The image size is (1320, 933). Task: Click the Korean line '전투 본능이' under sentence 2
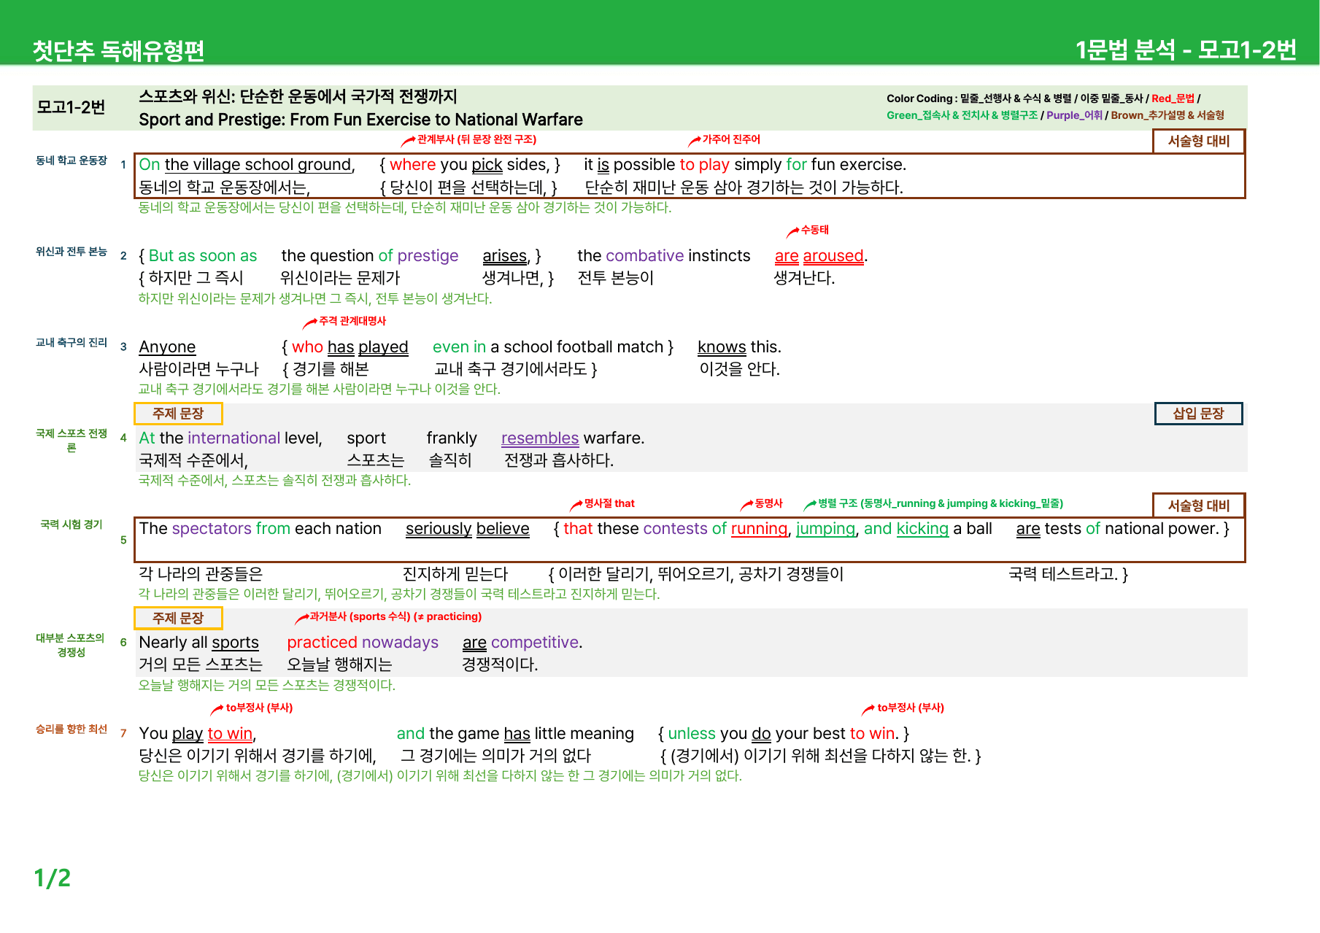pyautogui.click(x=616, y=278)
